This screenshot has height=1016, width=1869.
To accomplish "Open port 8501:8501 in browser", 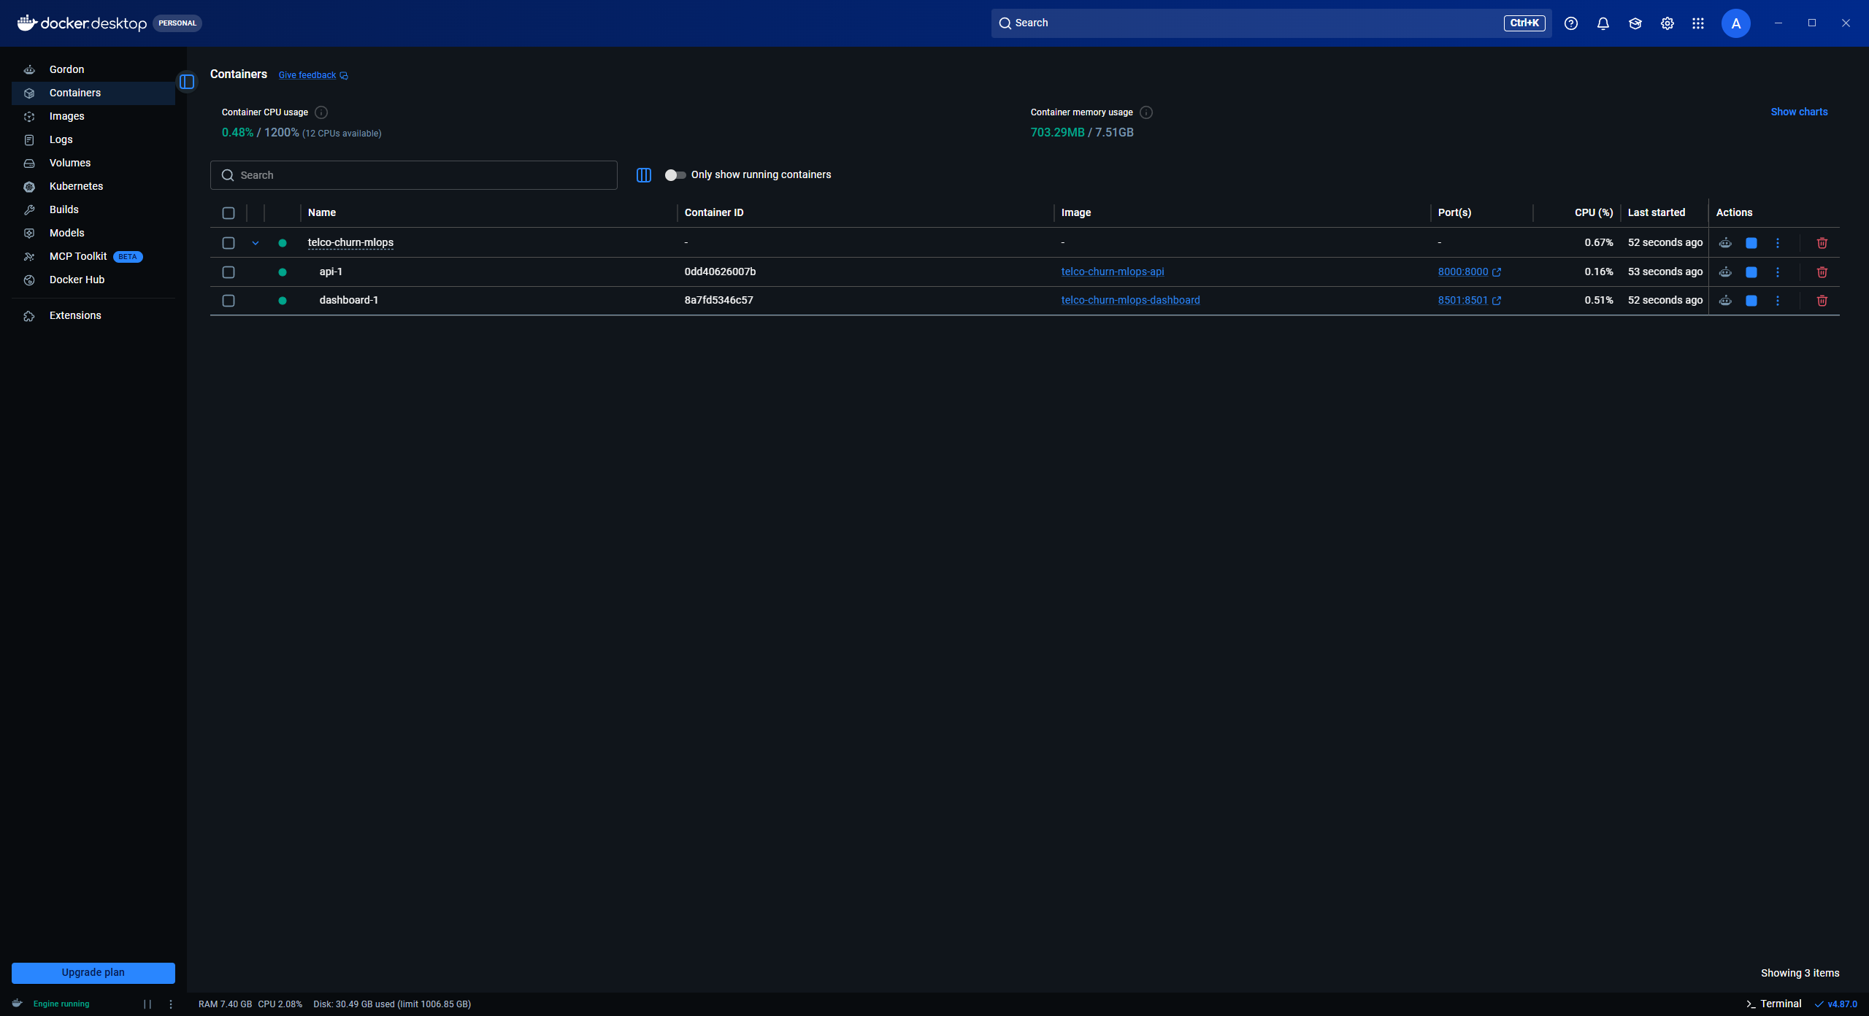I will [x=1469, y=300].
